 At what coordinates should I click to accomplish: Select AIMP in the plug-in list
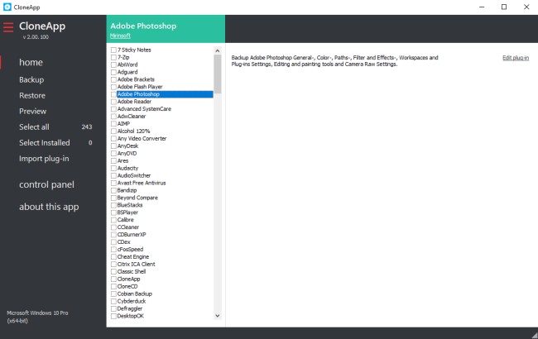[123, 124]
